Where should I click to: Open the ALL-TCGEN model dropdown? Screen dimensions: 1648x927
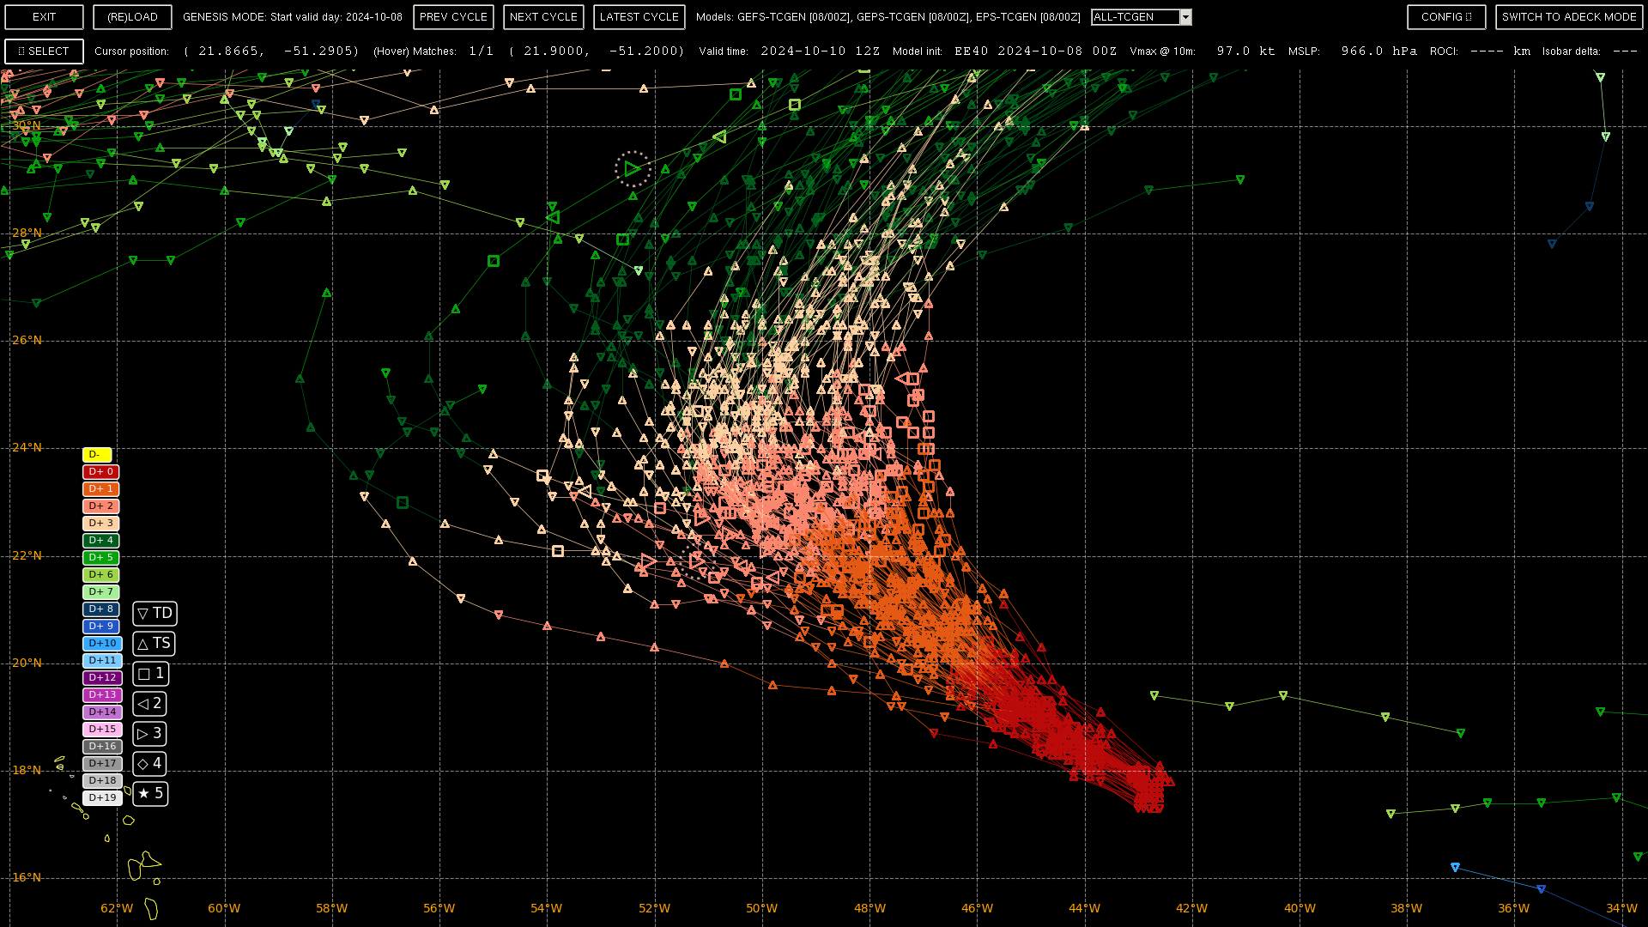pyautogui.click(x=1142, y=17)
